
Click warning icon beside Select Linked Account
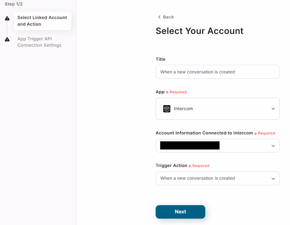(7, 18)
